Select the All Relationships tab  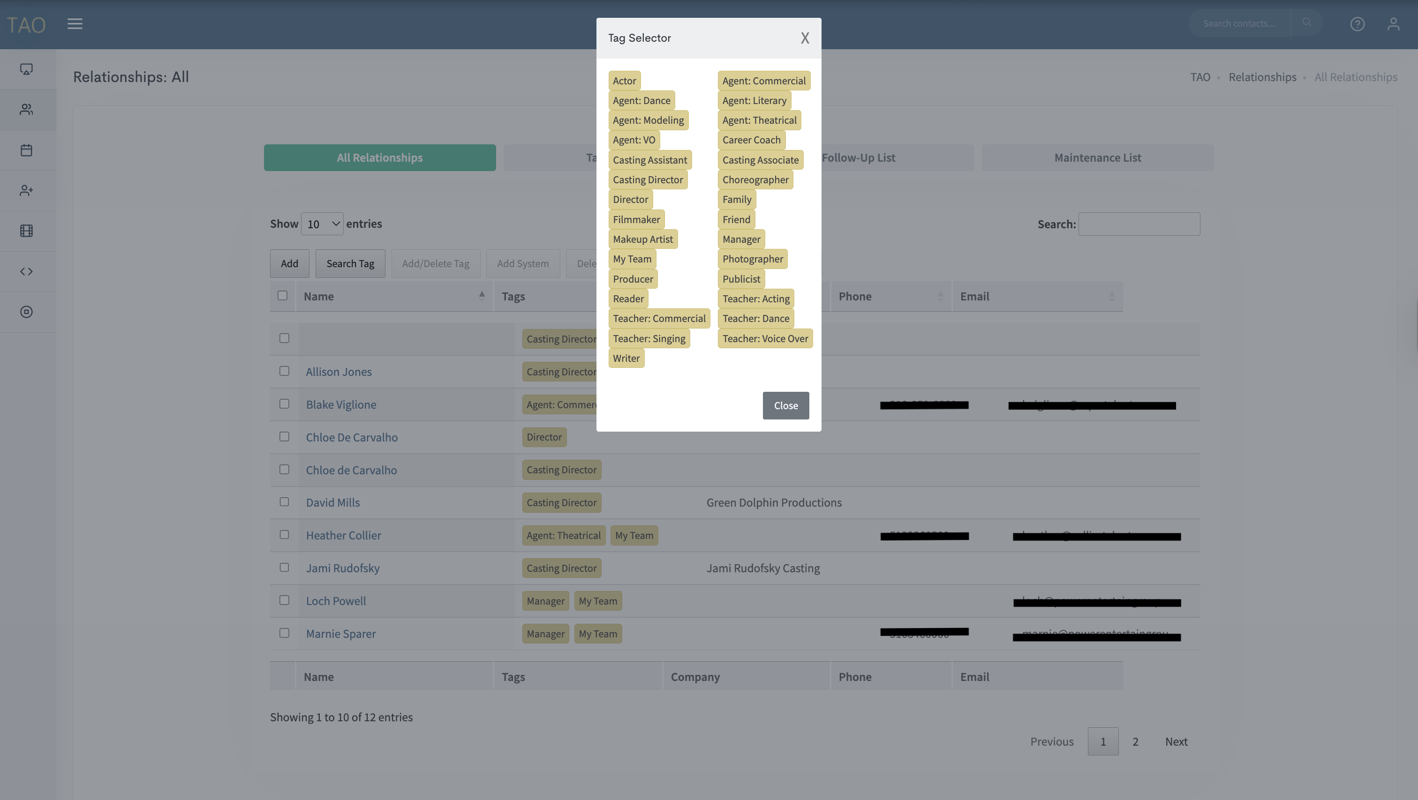[x=379, y=158]
